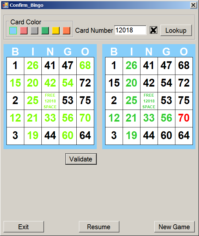This screenshot has width=199, height=236.
Task: Select the yellow card color swatch
Action: tap(56, 31)
